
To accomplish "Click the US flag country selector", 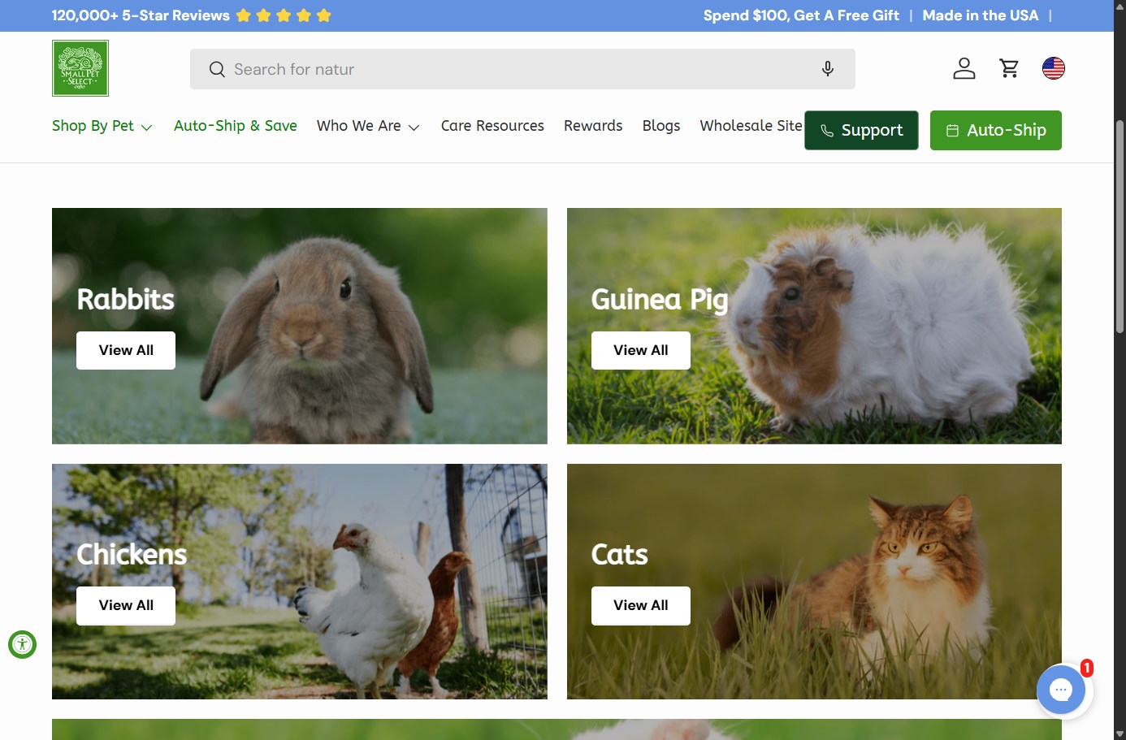I will pos(1053,68).
